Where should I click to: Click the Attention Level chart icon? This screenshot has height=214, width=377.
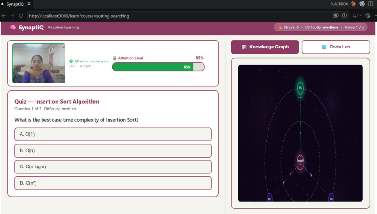click(x=115, y=58)
